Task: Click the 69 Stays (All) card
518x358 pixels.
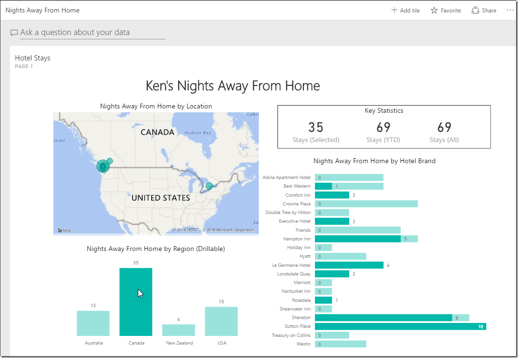Action: click(444, 131)
